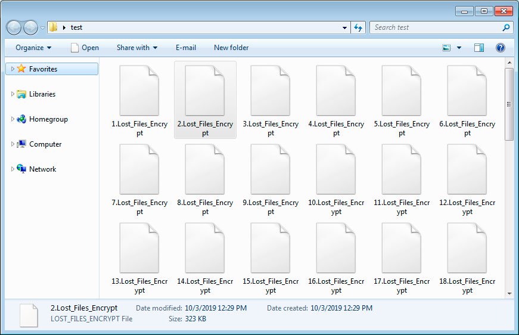This screenshot has height=335, width=519.
Task: Expand the Libraries tree node
Action: coord(13,94)
